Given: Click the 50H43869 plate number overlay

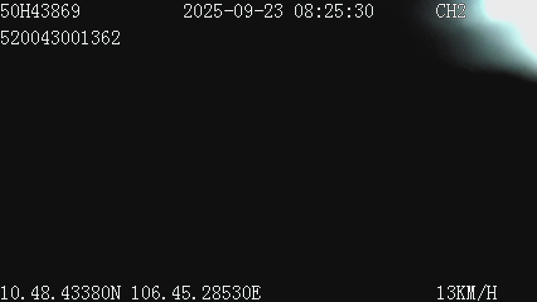Looking at the screenshot, I should pos(40,11).
